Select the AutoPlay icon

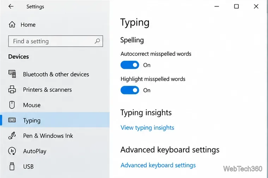point(12,151)
